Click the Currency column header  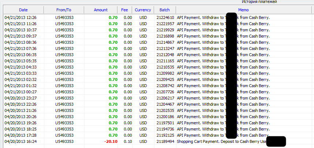pyautogui.click(x=143, y=10)
